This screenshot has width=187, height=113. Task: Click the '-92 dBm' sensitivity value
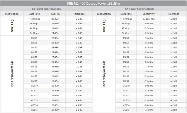click(148, 48)
